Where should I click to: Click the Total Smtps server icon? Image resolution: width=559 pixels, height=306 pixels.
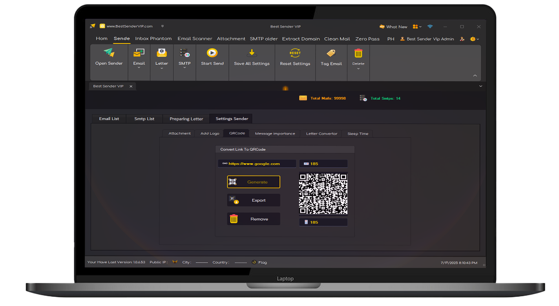point(363,98)
